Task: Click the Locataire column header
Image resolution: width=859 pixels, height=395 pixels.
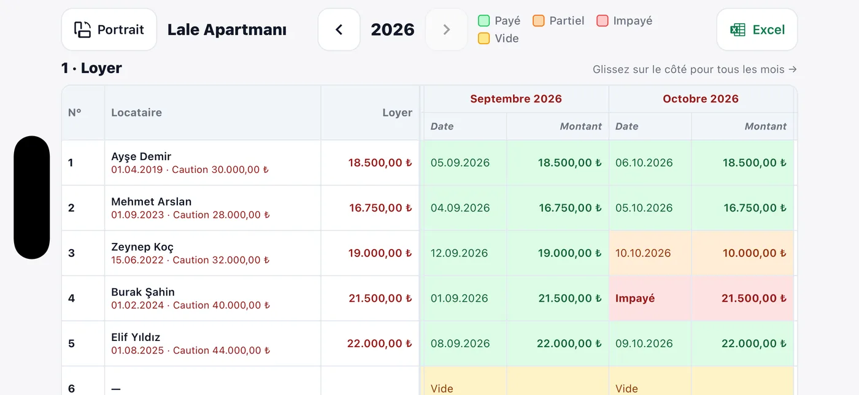Action: pyautogui.click(x=213, y=113)
